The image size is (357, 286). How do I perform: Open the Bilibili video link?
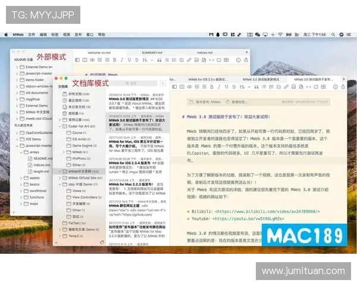[x=267, y=212]
